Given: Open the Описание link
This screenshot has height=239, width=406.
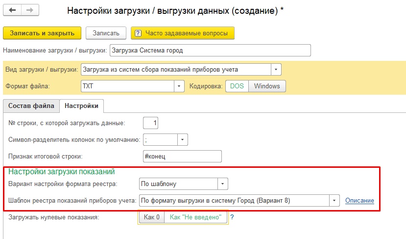Looking at the screenshot, I should point(359,201).
